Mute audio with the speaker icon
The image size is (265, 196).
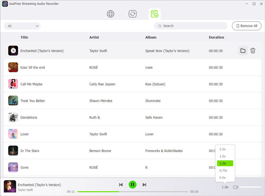(x=235, y=187)
